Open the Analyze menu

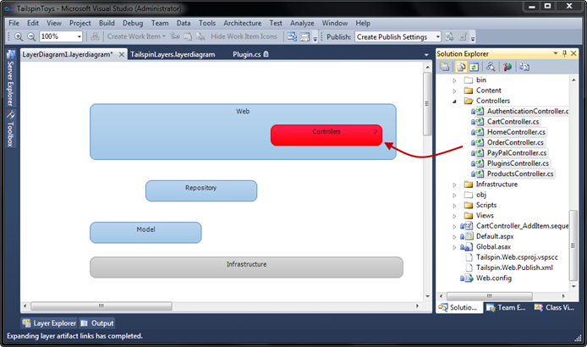click(302, 23)
